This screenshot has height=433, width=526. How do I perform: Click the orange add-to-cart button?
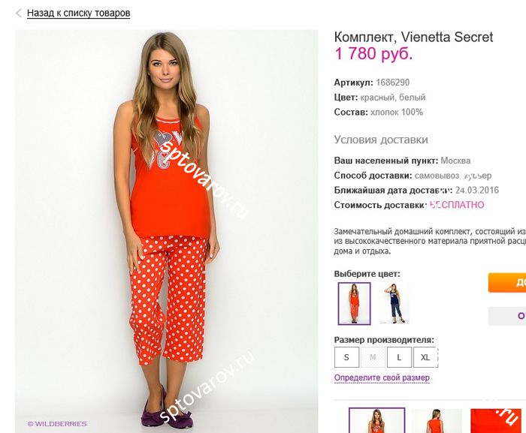tap(507, 282)
